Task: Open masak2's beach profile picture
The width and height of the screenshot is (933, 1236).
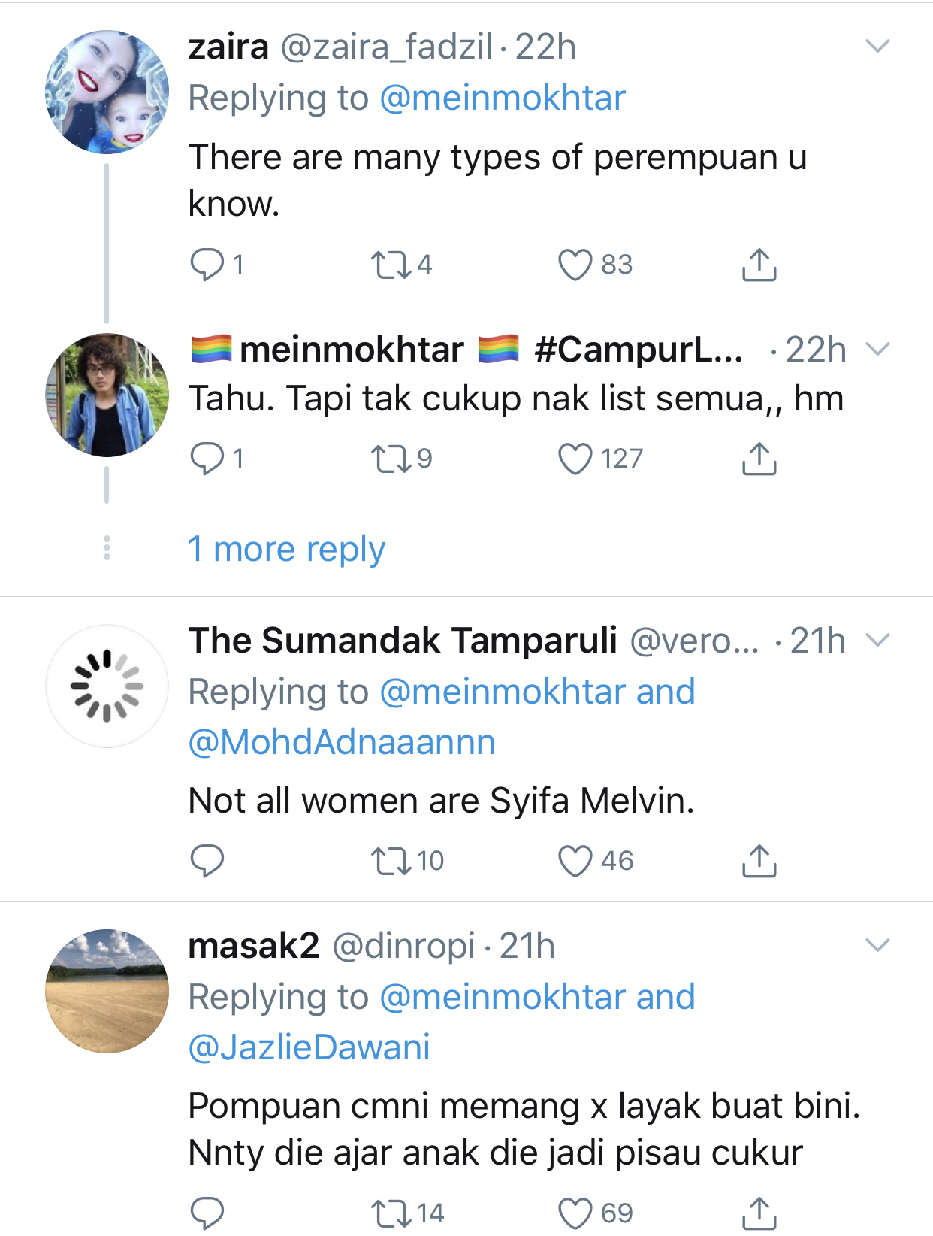Action: [107, 991]
